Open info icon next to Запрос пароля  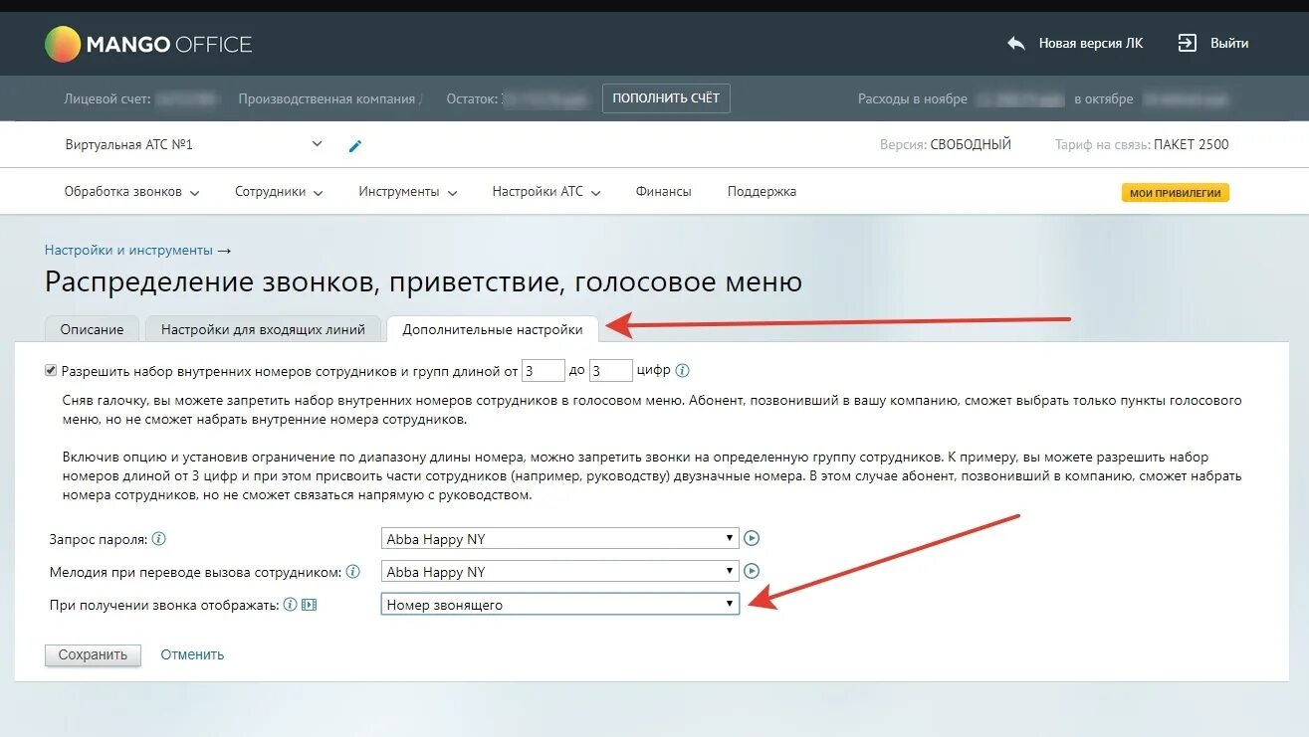click(x=158, y=539)
